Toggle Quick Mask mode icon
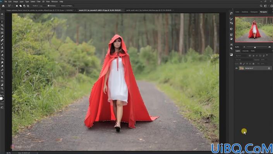 pyautogui.click(x=2, y=104)
